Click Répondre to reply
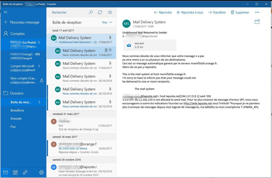 pos(163,12)
